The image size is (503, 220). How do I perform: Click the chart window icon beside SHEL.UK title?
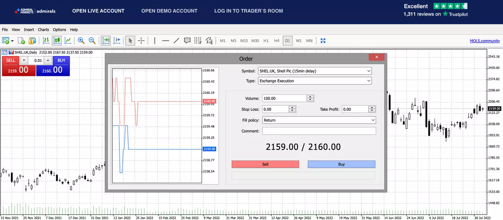(x=4, y=52)
